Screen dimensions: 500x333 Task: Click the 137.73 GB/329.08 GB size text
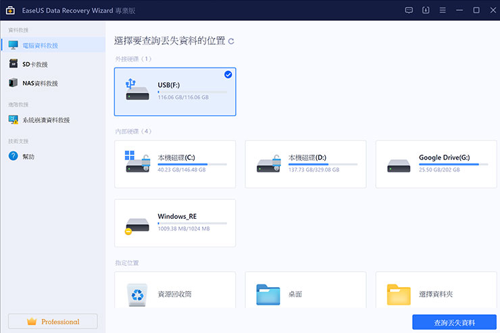[x=314, y=170]
